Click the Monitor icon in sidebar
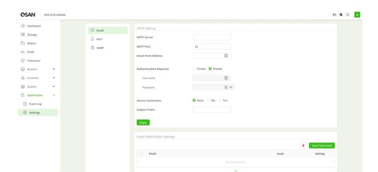The height and width of the screenshot is (172, 378). 23,69
